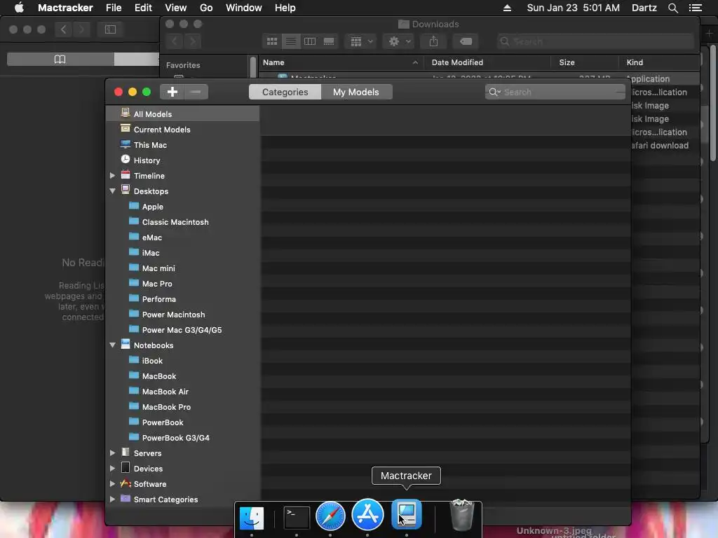The height and width of the screenshot is (538, 718).
Task: Open the Edit menu
Action: tap(143, 8)
